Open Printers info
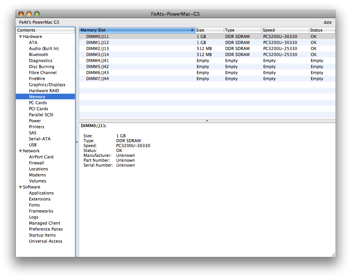Viewport: 351px width, 278px height. (37, 127)
